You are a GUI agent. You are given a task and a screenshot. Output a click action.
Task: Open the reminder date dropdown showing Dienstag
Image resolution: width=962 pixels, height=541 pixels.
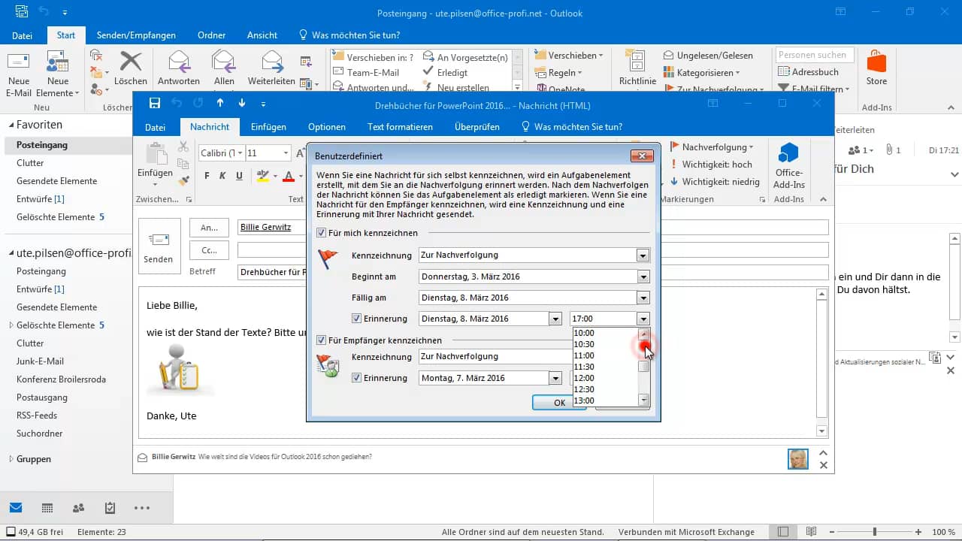click(x=555, y=319)
